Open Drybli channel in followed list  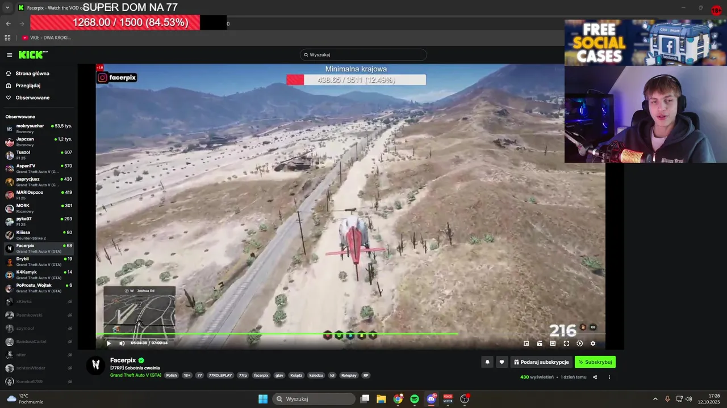point(38,262)
